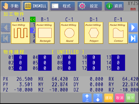
Task: Go to previous page with left arrow
Action: 6,27
